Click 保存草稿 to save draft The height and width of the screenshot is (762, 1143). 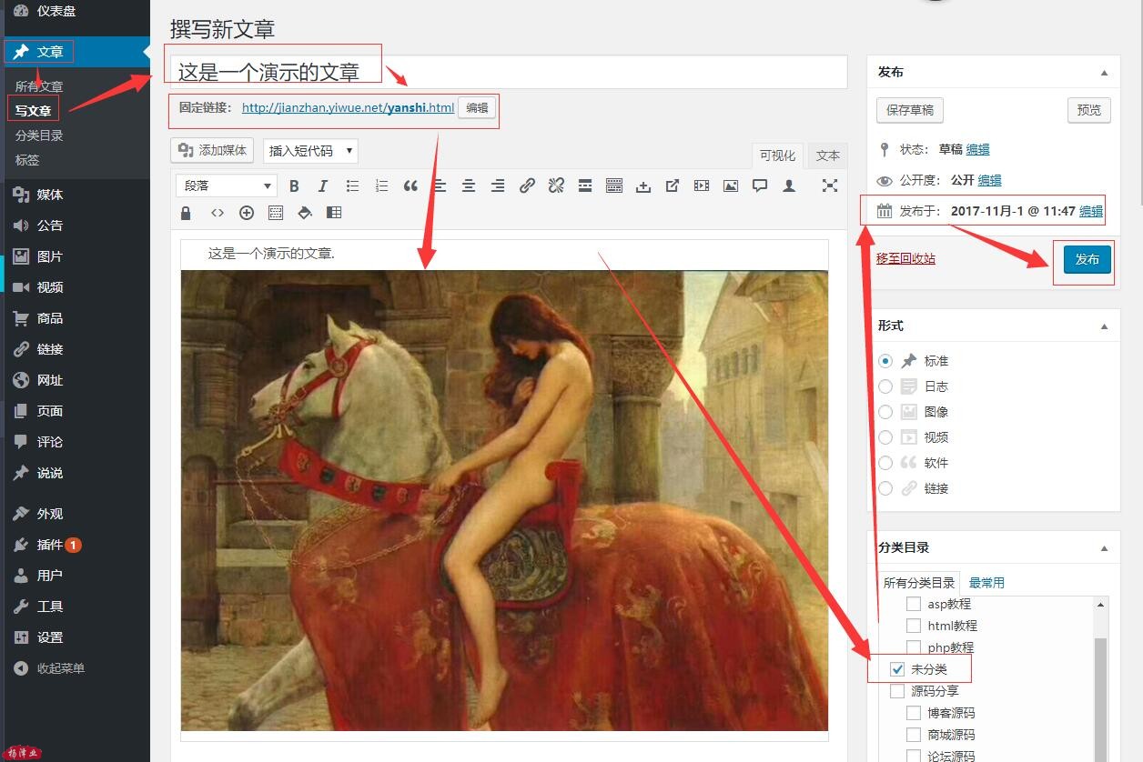[910, 110]
